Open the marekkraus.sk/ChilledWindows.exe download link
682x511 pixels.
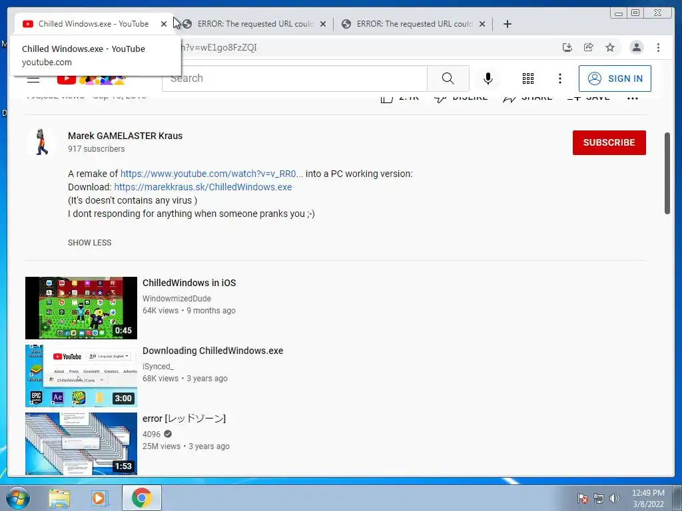[x=202, y=187]
